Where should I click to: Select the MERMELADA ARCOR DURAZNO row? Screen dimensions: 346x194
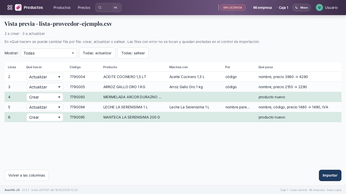click(x=173, y=97)
